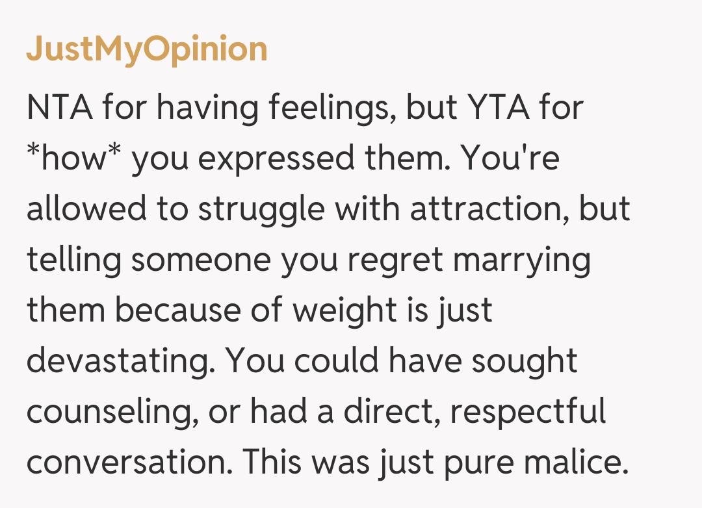Click the word expressed
This screenshot has height=508, width=702.
click(288, 160)
